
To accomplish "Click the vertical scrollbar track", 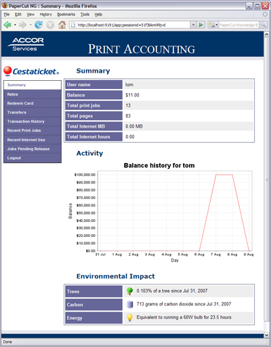I will pyautogui.click(x=266, y=326).
